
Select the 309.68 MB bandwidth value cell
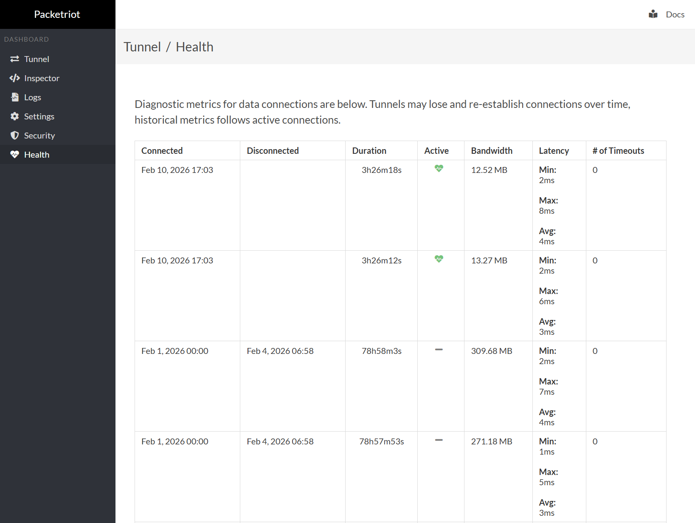point(491,351)
